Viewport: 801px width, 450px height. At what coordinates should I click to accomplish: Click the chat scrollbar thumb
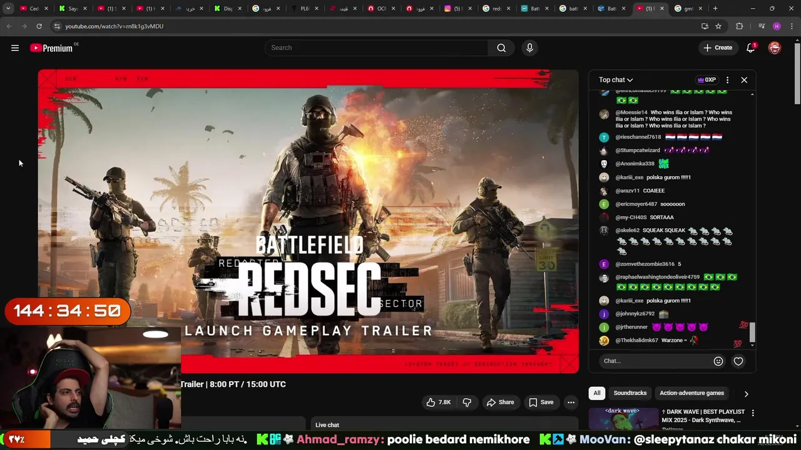pyautogui.click(x=752, y=333)
